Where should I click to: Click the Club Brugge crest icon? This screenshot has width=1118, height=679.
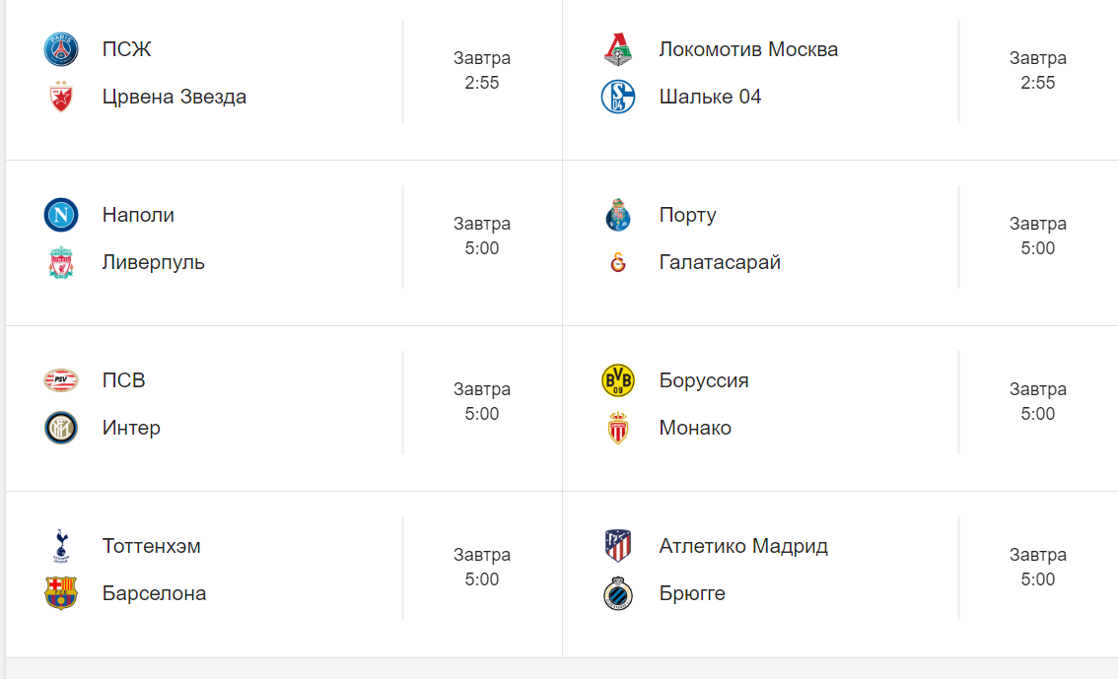618,593
